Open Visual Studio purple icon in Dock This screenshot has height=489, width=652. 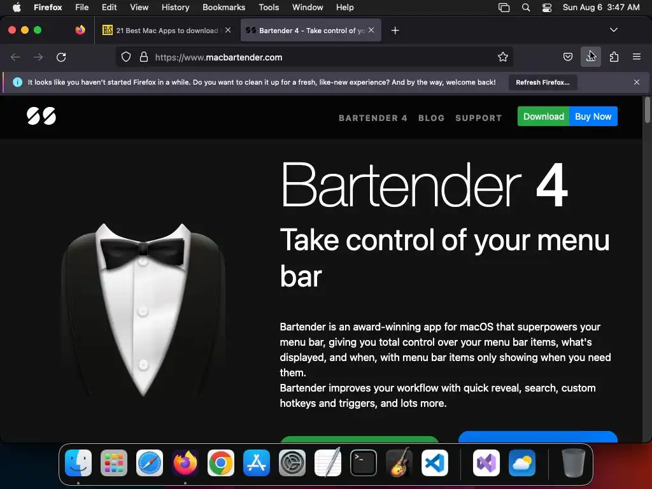coord(486,463)
